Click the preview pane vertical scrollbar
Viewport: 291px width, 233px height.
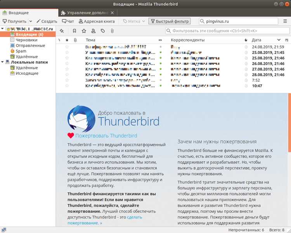tap(289, 123)
